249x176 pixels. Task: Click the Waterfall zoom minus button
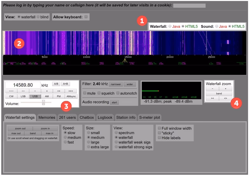(x=213, y=89)
